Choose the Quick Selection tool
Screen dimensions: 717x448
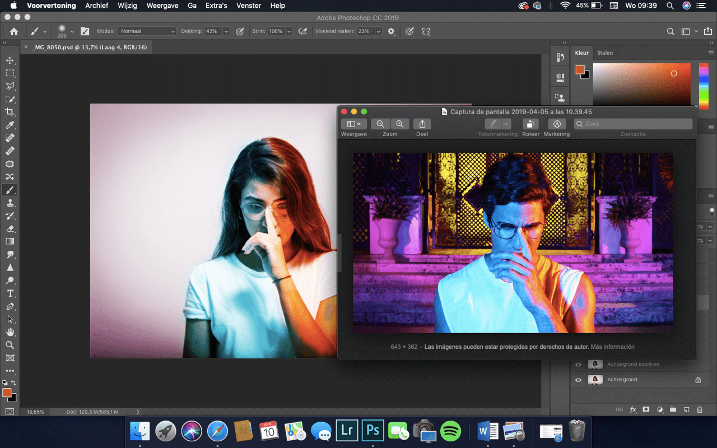10,99
